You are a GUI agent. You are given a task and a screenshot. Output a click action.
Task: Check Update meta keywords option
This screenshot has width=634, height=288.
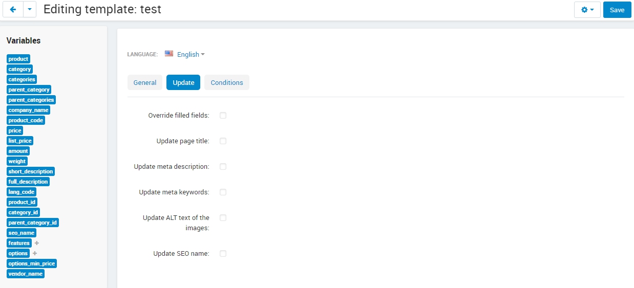tap(223, 192)
